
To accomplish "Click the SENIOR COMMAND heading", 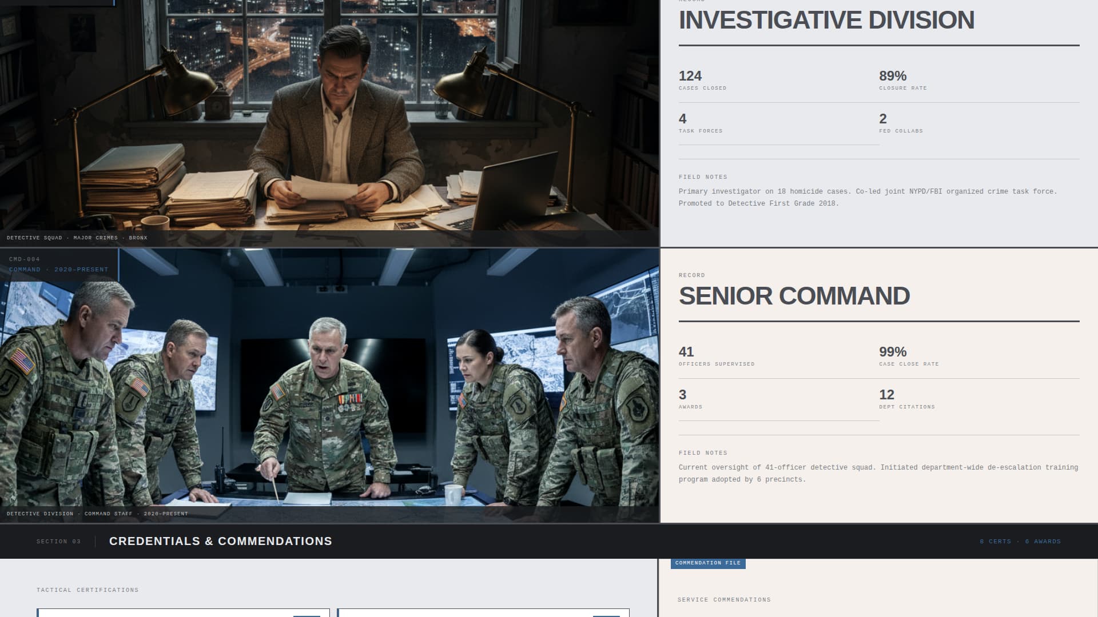I will pos(794,296).
